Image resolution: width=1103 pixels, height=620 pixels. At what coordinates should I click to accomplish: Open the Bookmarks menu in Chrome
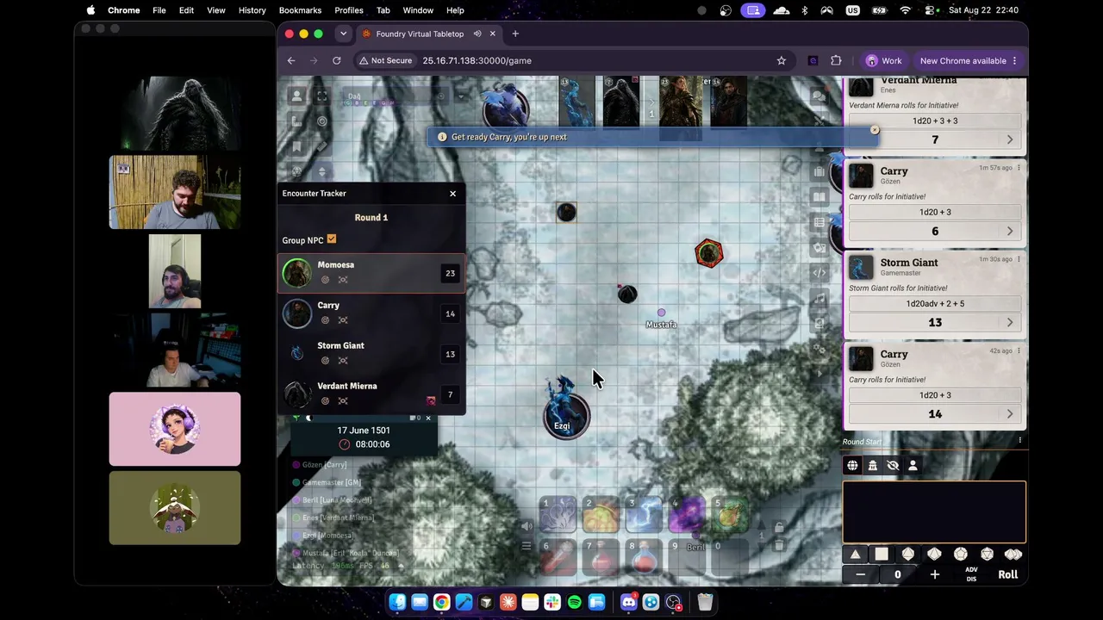click(x=300, y=10)
